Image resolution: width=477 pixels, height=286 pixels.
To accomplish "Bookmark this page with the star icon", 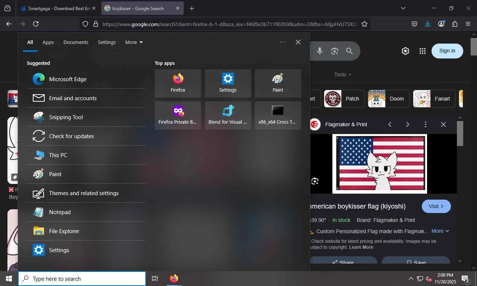I will (x=364, y=24).
